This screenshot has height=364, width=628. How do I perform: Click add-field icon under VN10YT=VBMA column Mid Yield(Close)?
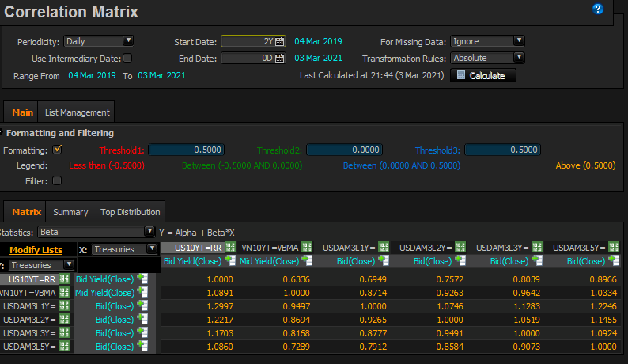(x=307, y=260)
